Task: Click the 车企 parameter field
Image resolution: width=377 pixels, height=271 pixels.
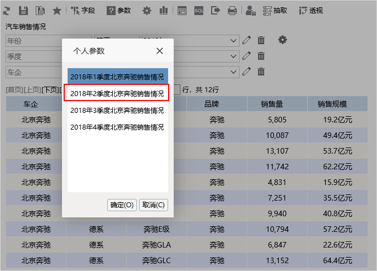Action: (x=34, y=72)
